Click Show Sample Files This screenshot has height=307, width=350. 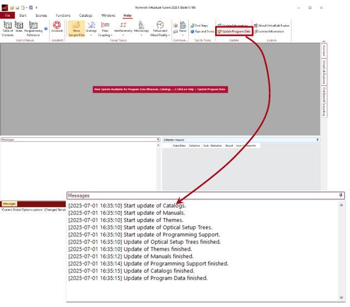[x=76, y=28]
